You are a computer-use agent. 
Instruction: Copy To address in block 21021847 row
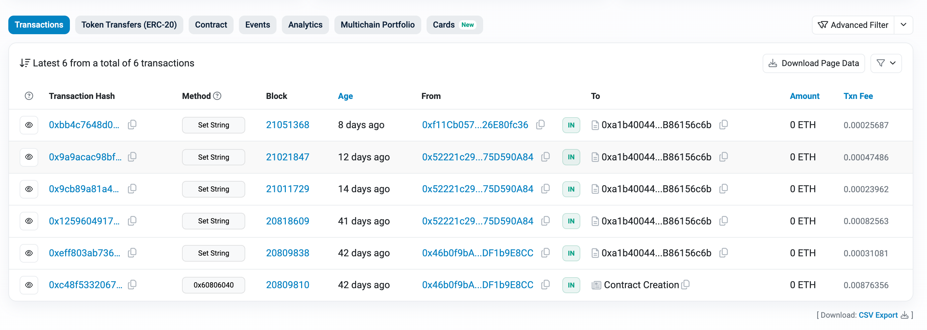click(x=723, y=157)
